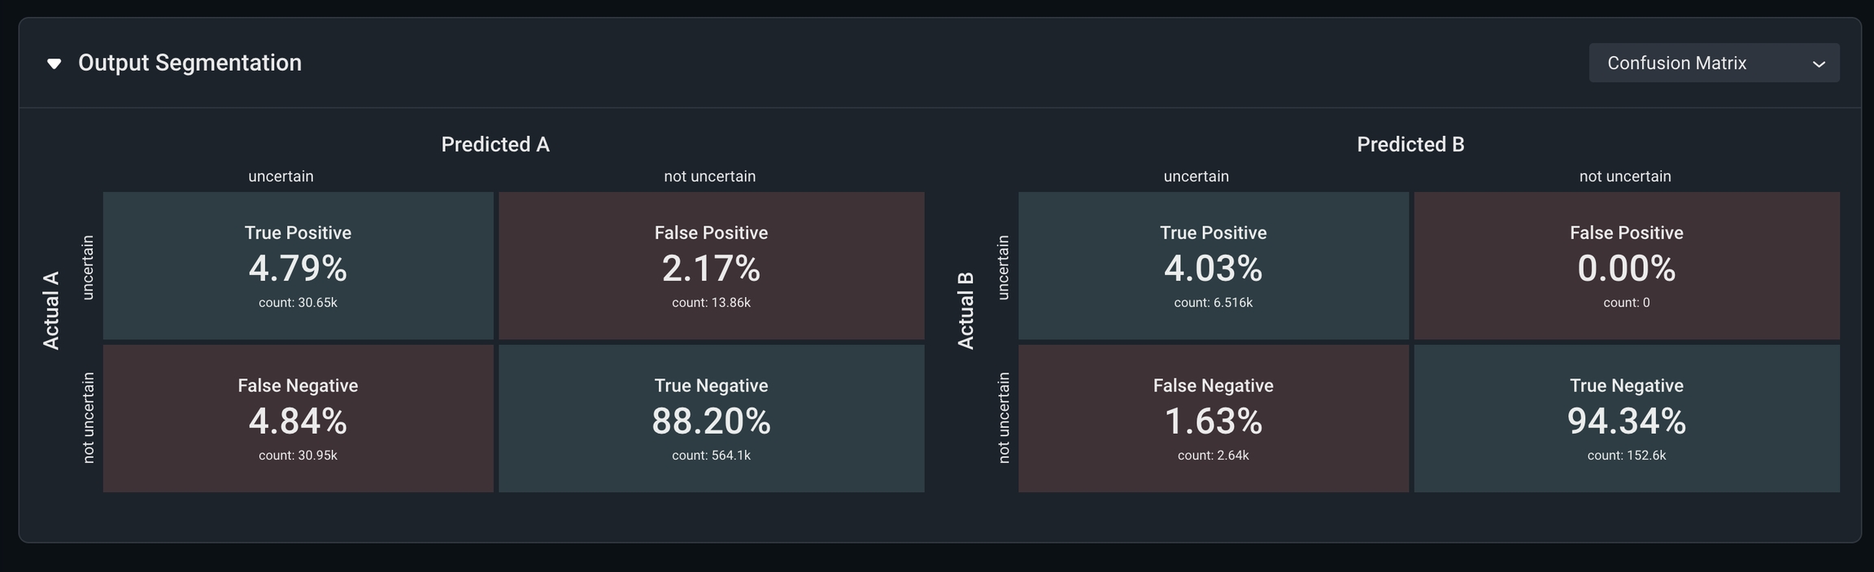Select Predicted B False Negative 1.63% cell
This screenshot has width=1874, height=572.
click(x=1213, y=418)
